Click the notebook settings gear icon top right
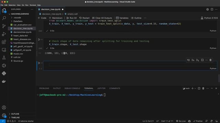Viewport: 220px width, 123px height. pyautogui.click(x=207, y=9)
